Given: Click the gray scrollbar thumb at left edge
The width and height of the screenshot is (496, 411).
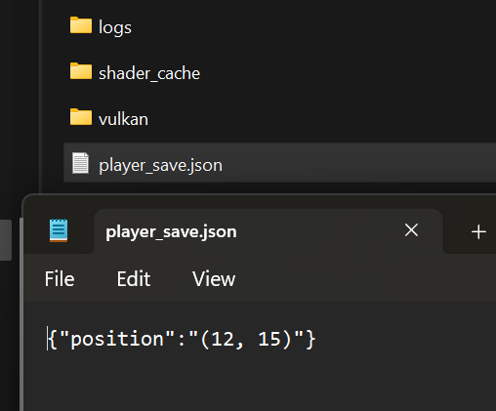Looking at the screenshot, I should [x=6, y=240].
